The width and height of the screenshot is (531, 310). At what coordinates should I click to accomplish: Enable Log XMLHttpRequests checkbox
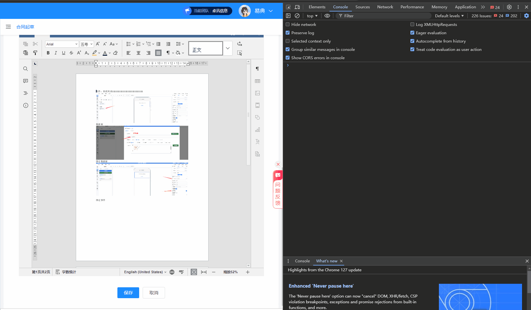click(412, 24)
